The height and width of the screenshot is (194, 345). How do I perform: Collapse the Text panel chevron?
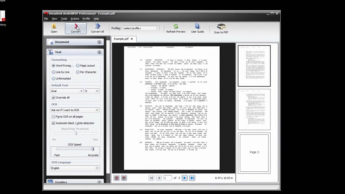(x=99, y=52)
